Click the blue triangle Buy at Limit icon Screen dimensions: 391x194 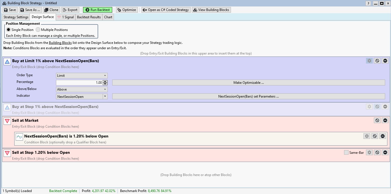(x=7, y=62)
